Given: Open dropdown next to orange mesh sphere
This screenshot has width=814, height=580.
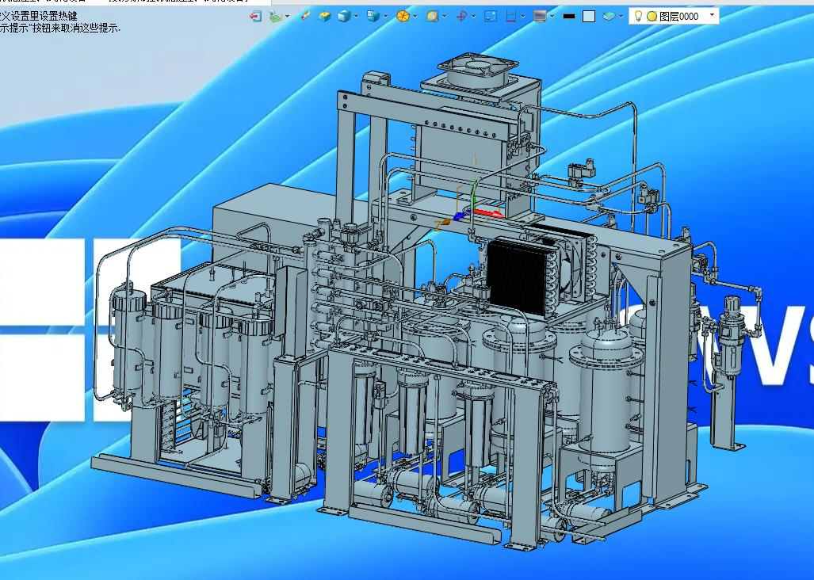Looking at the screenshot, I should coord(415,17).
